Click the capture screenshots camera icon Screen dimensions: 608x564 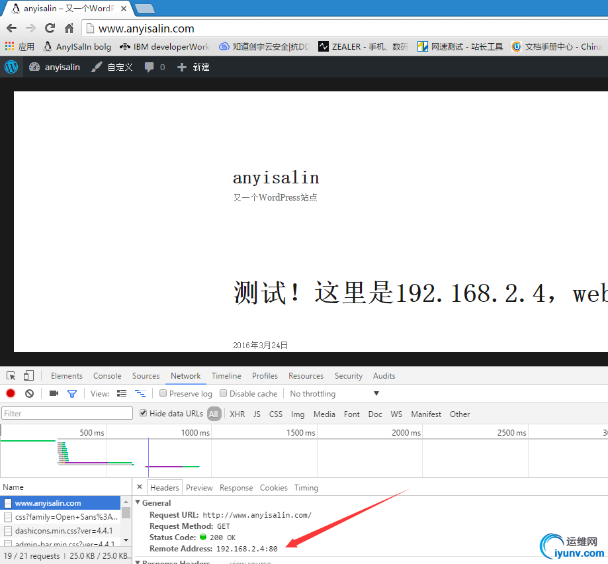tap(54, 393)
